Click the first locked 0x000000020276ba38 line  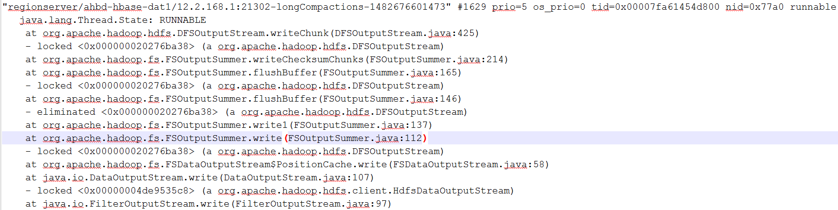pyautogui.click(x=234, y=46)
